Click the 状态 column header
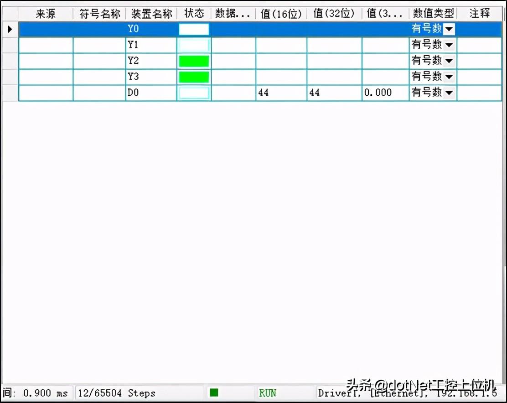Image resolution: width=507 pixels, height=403 pixels. click(x=194, y=14)
